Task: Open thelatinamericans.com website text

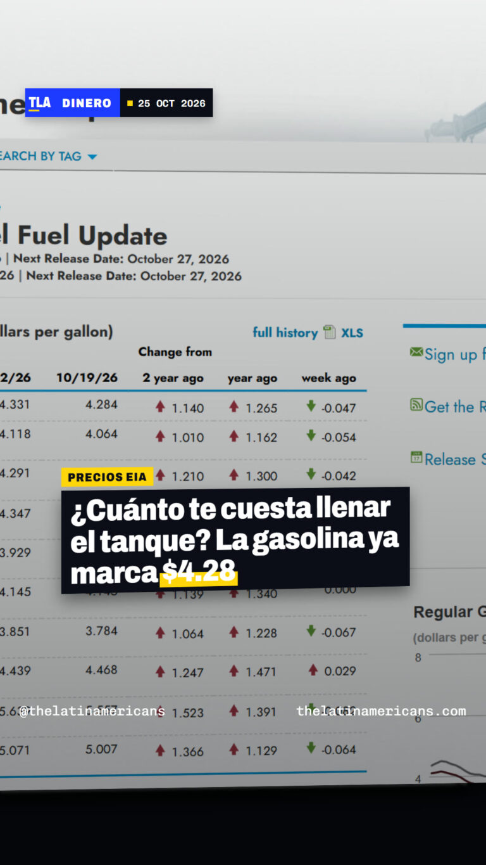Action: (x=381, y=711)
